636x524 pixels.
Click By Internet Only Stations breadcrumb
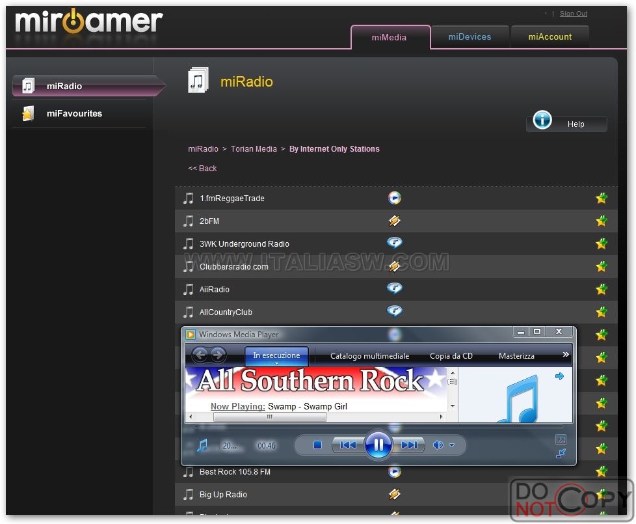[334, 149]
